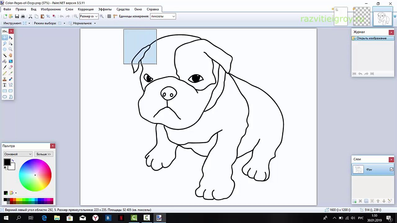The height and width of the screenshot is (223, 397).
Task: Click the Save icon in the toolbar
Action: (17, 16)
